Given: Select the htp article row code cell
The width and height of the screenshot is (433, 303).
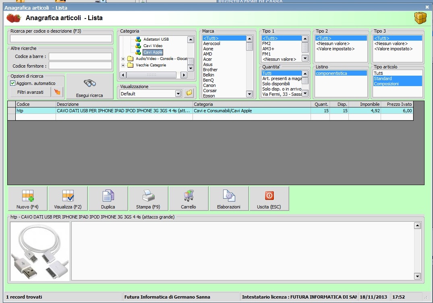Looking at the screenshot, I should [x=35, y=111].
